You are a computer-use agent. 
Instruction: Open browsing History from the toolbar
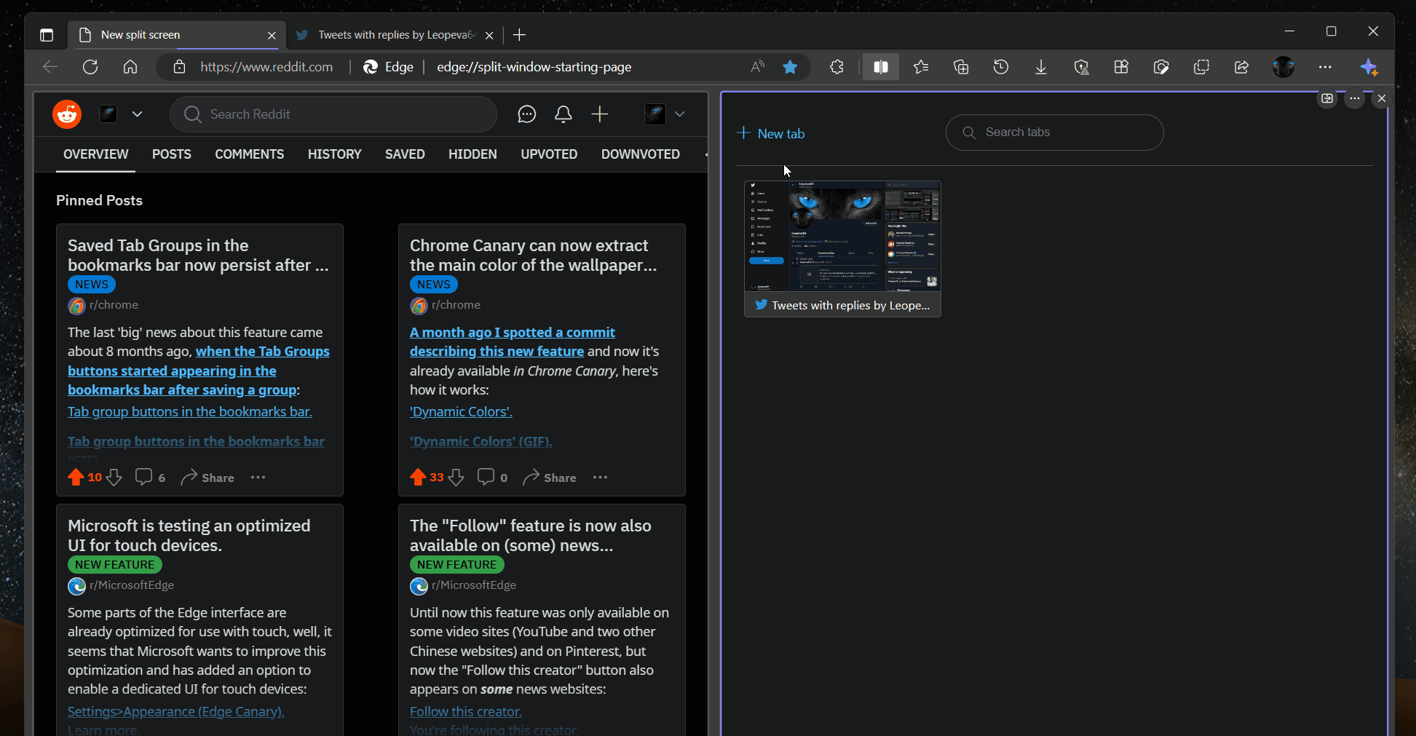[x=1001, y=66]
